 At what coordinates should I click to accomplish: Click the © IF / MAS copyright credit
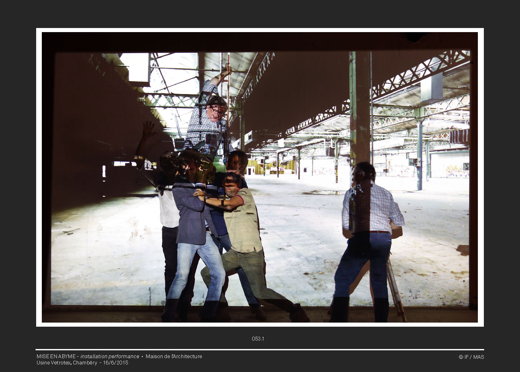point(471,357)
